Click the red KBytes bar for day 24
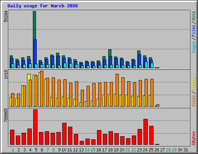 click(x=145, y=132)
